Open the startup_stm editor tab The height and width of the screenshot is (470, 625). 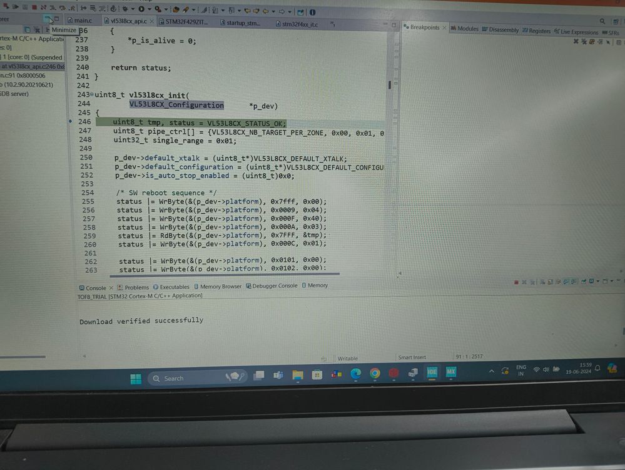tap(240, 22)
